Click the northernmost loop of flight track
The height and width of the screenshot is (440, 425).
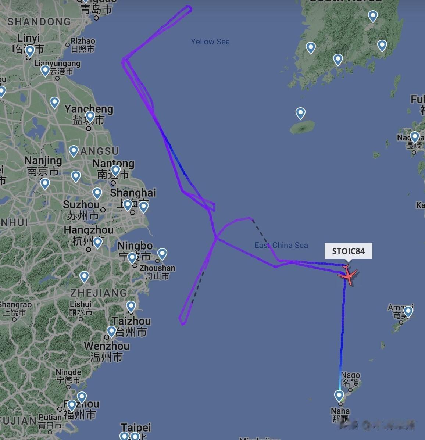coord(186,10)
